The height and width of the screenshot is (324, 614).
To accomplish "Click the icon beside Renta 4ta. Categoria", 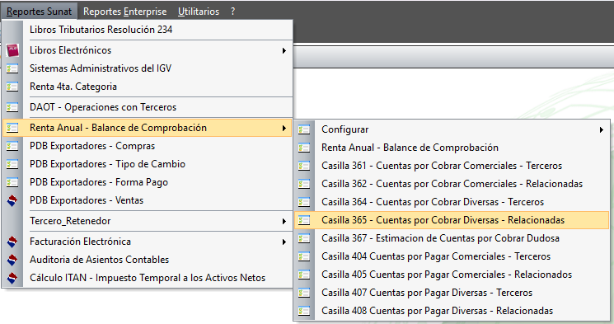I will pyautogui.click(x=12, y=87).
